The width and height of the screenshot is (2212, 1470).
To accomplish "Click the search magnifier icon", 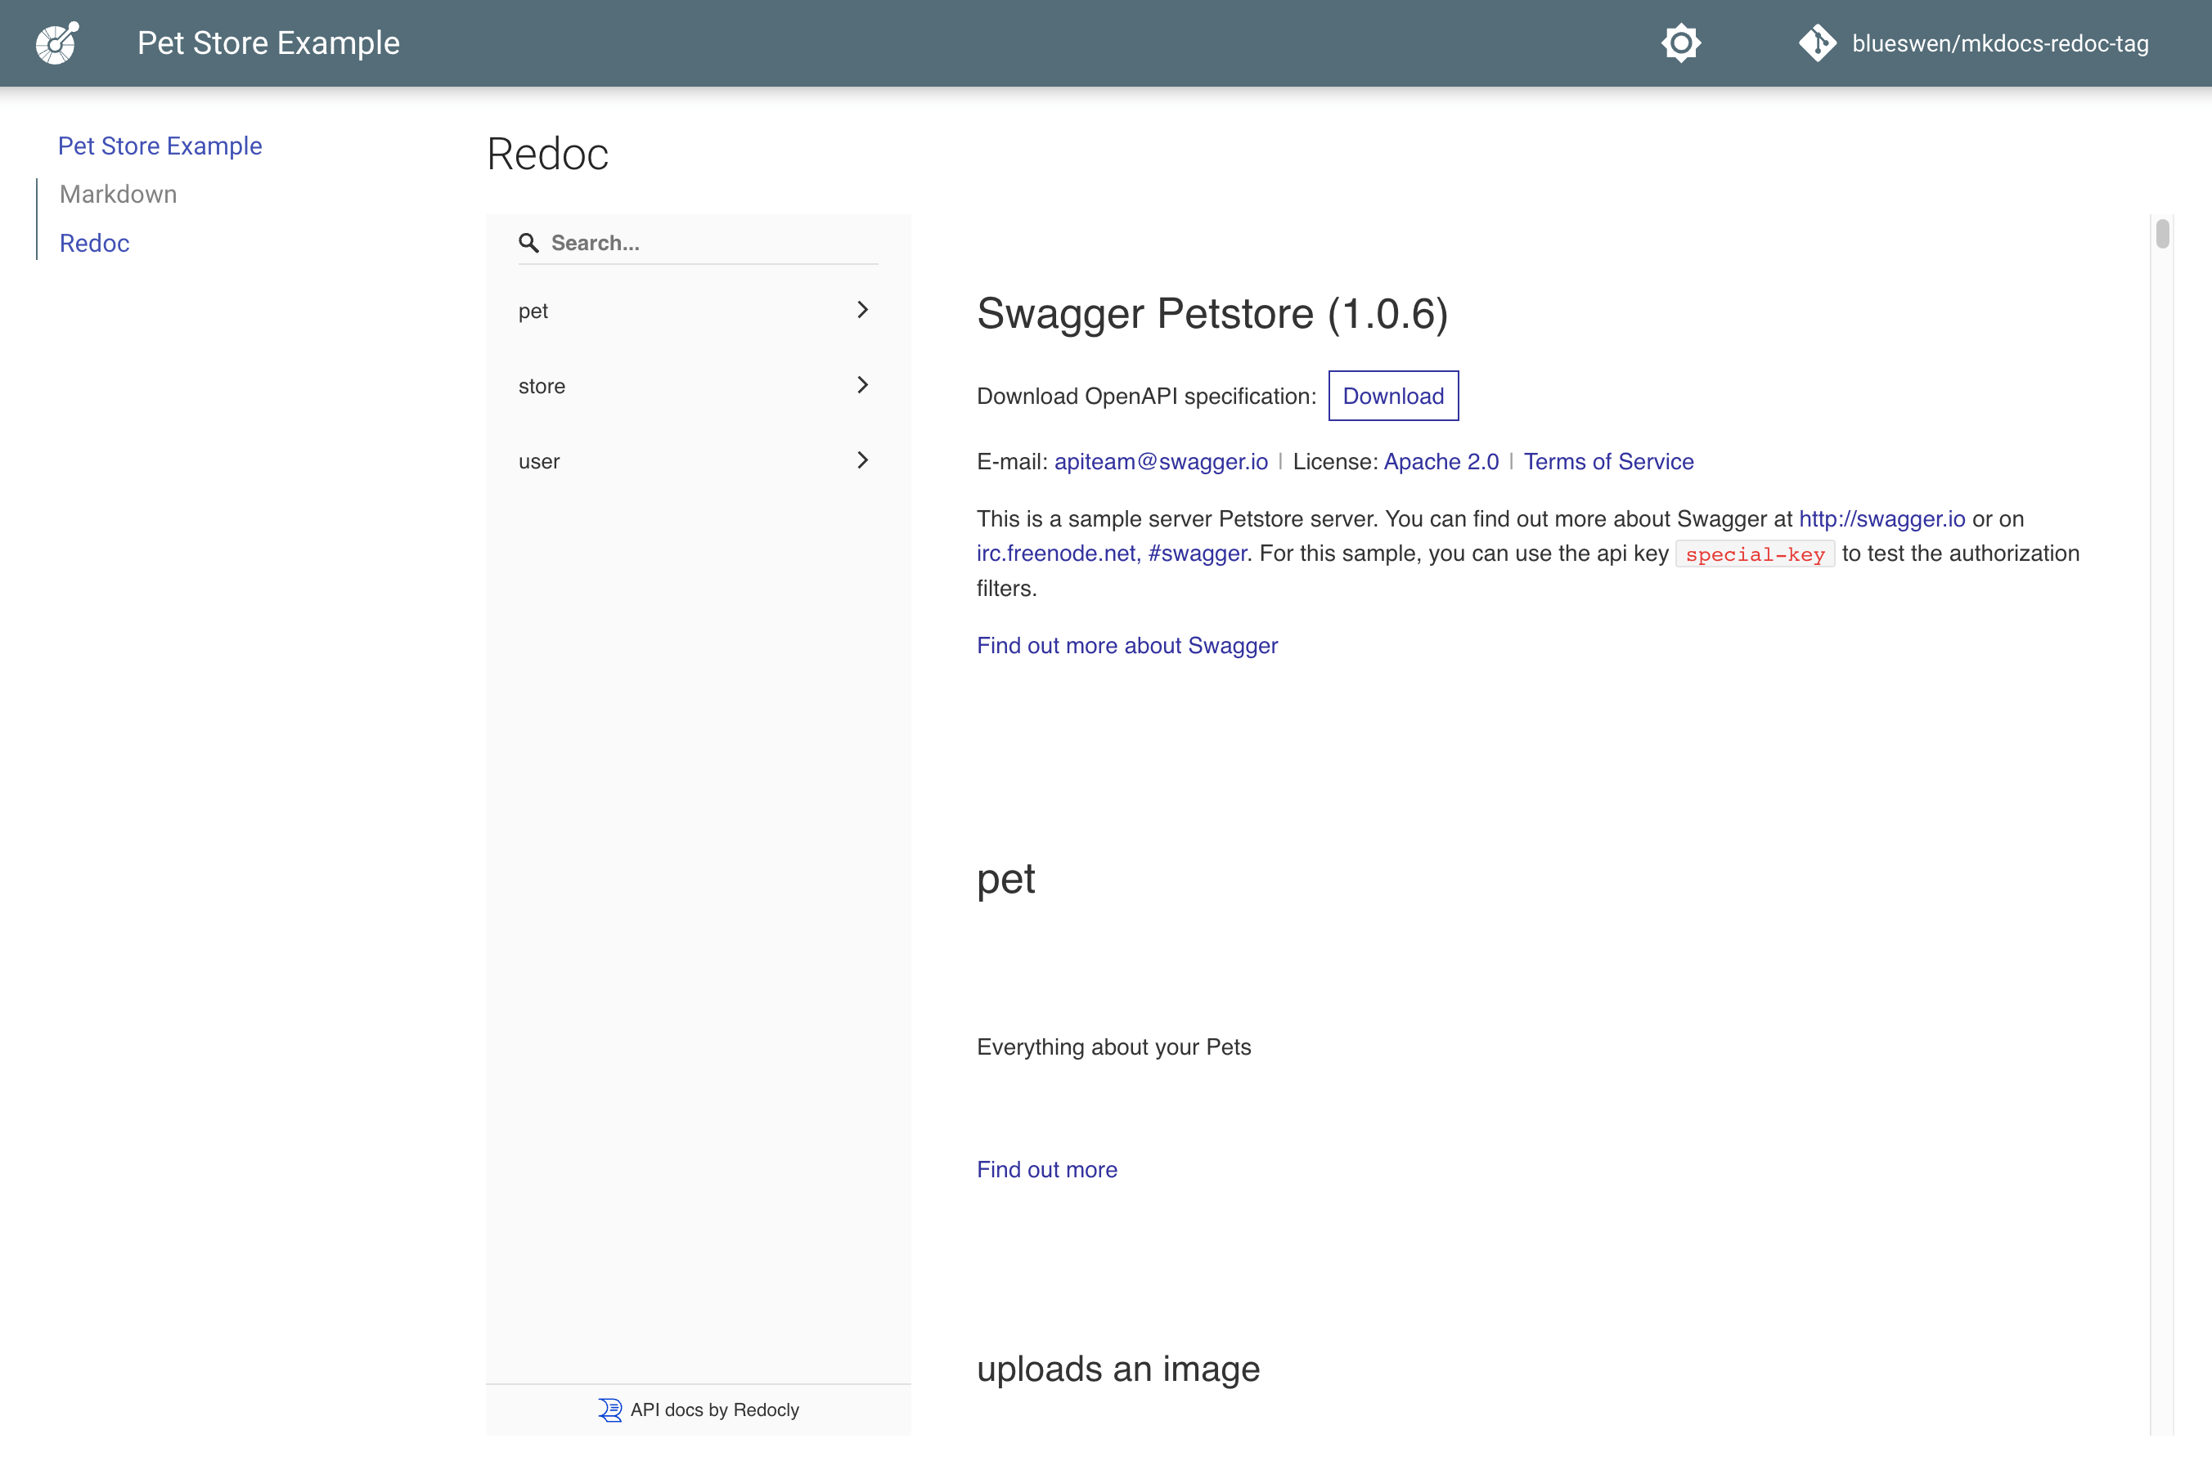I will (x=528, y=243).
